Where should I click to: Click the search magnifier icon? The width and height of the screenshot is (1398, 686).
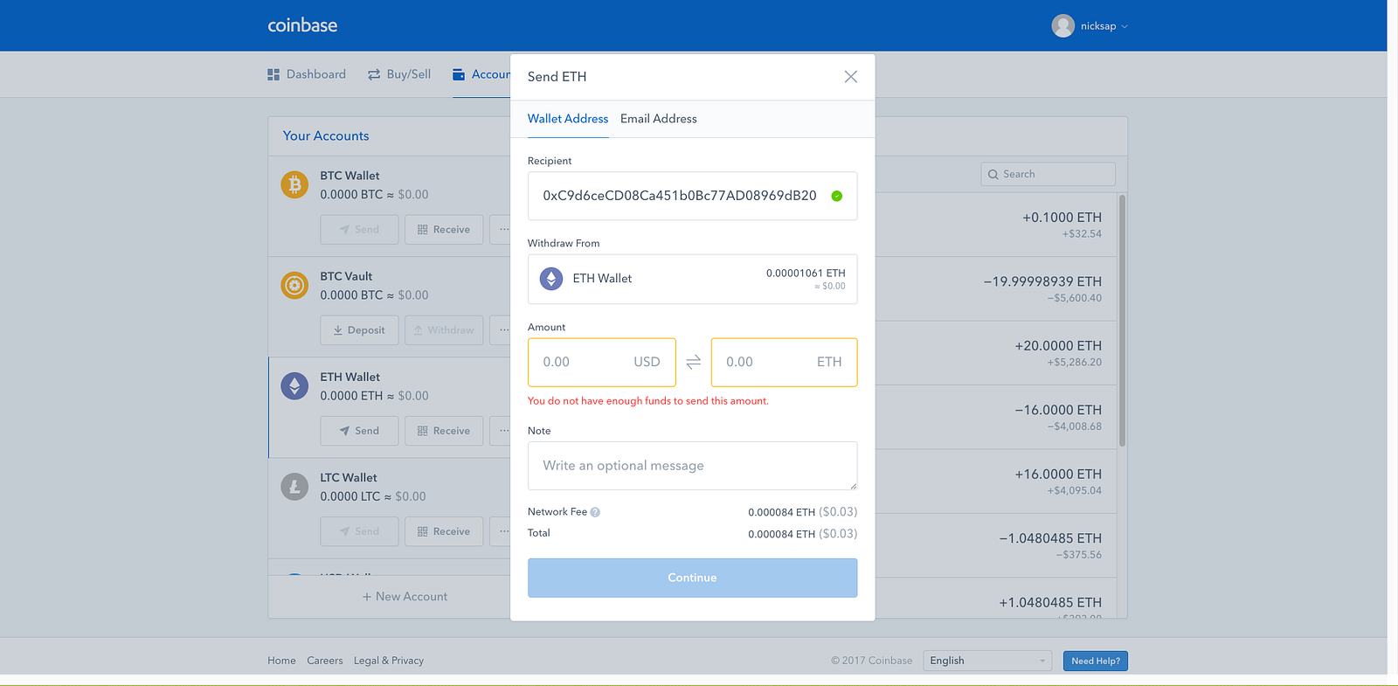click(993, 175)
